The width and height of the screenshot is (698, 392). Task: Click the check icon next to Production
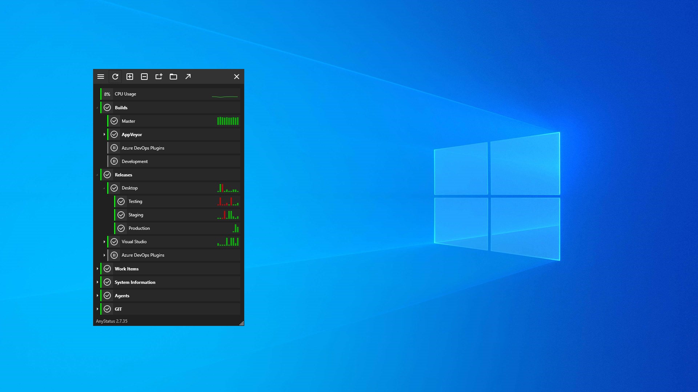tap(121, 228)
